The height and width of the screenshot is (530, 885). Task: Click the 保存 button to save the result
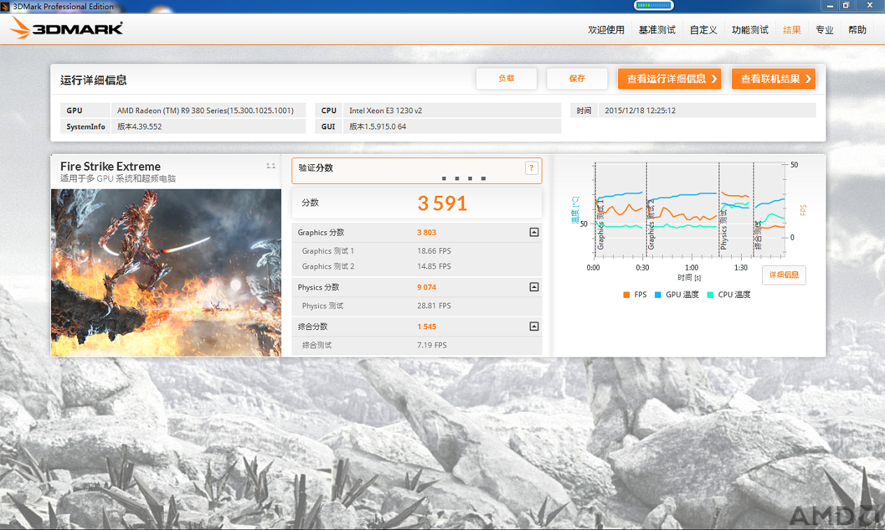point(577,79)
